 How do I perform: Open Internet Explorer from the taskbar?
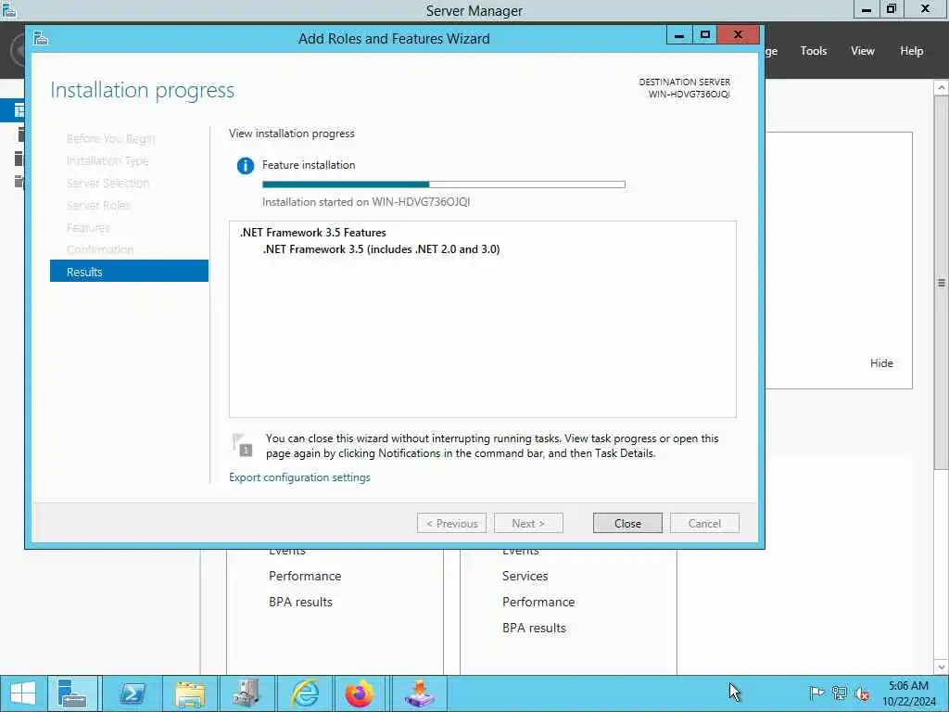(x=304, y=693)
